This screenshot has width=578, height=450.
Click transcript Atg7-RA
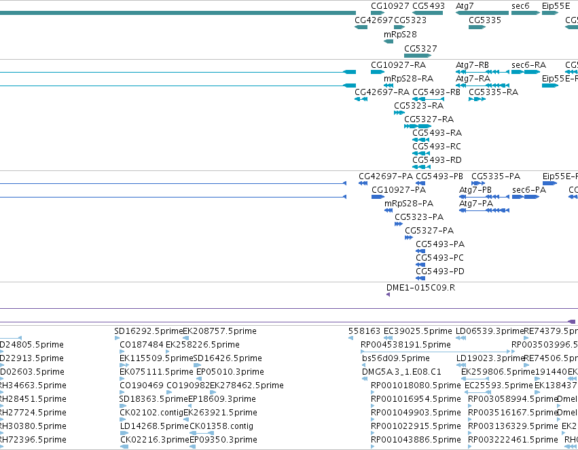point(473,79)
